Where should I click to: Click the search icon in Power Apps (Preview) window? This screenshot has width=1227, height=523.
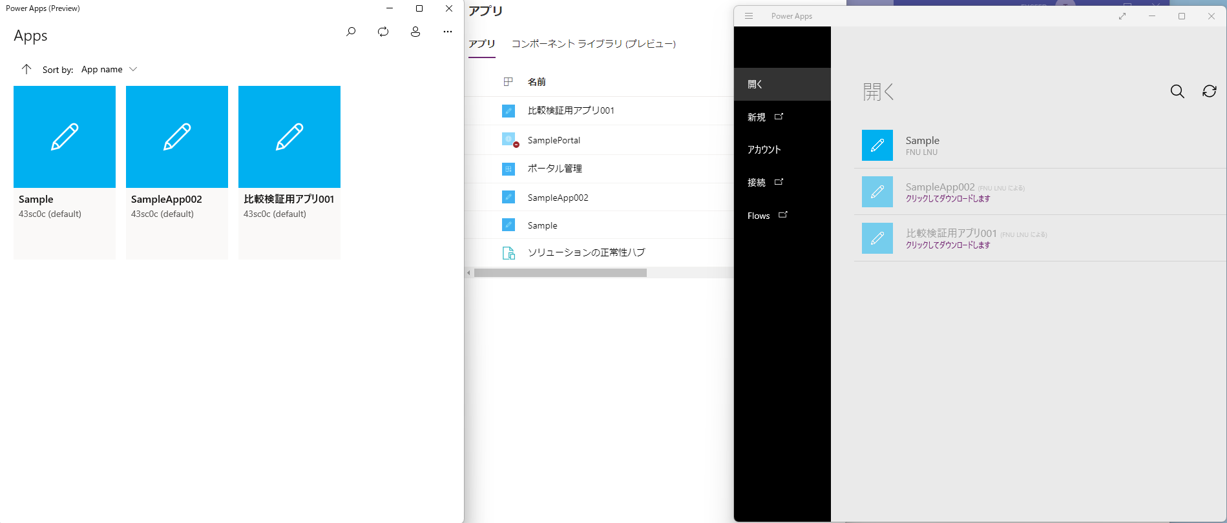tap(351, 31)
